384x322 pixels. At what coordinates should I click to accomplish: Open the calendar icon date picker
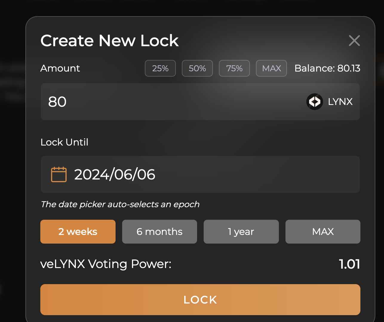pyautogui.click(x=59, y=174)
